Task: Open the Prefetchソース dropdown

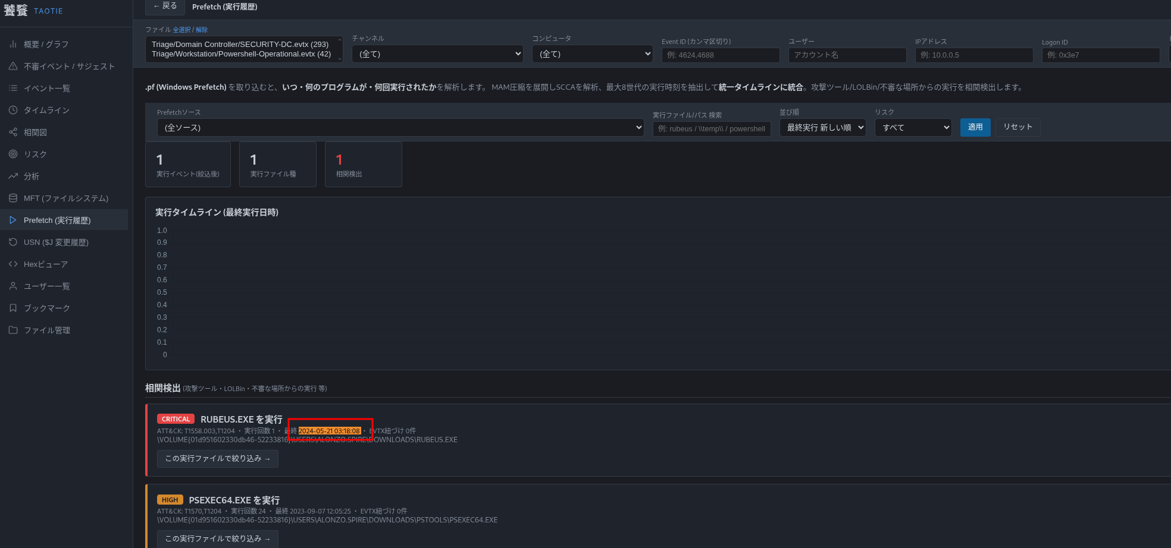Action: point(400,127)
